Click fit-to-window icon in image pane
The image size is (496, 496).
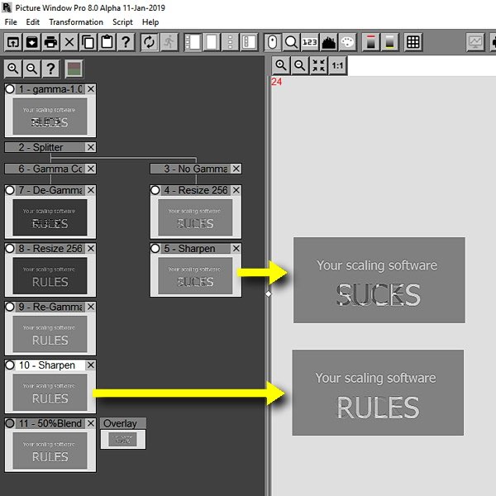click(x=318, y=65)
